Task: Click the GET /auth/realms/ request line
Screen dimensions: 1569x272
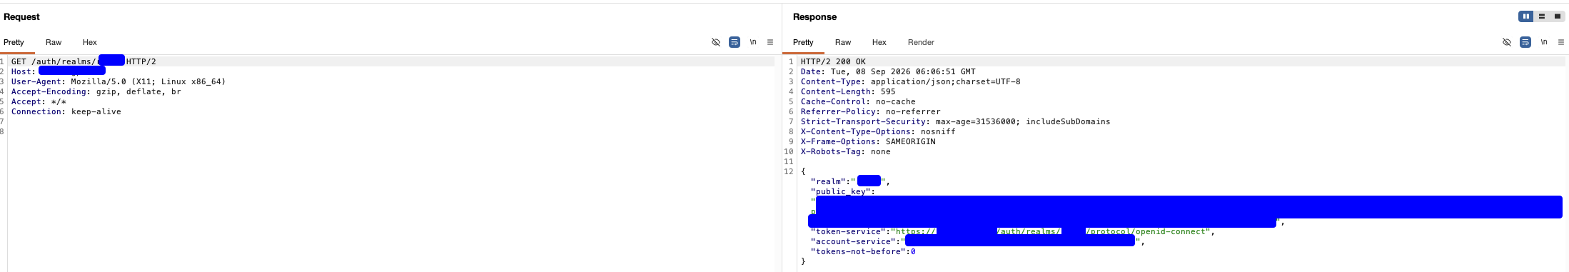Action: (84, 61)
